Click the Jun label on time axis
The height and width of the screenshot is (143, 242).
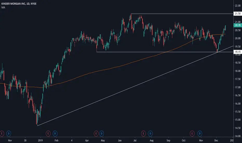[120, 140]
